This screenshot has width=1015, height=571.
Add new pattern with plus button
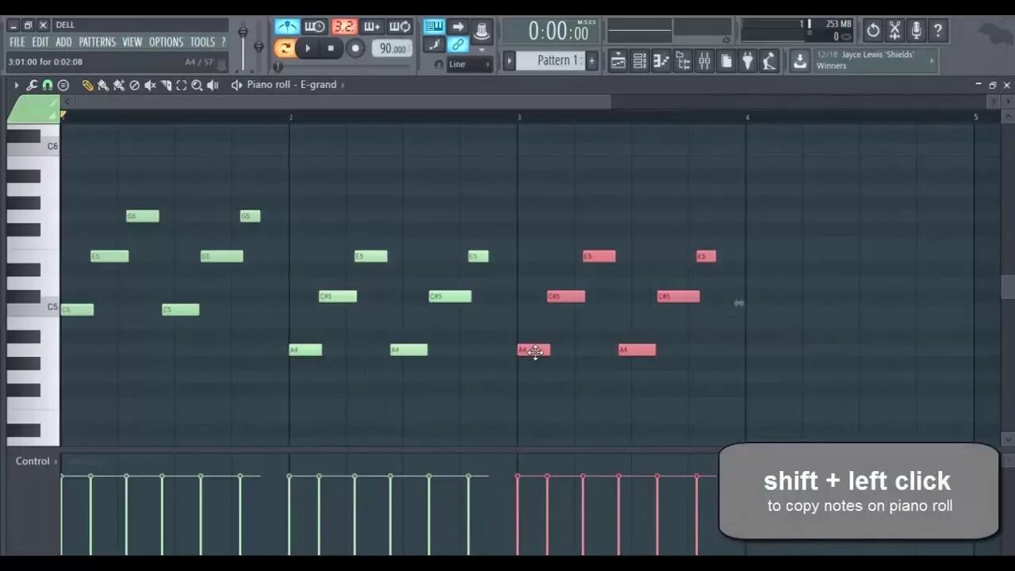pos(591,60)
